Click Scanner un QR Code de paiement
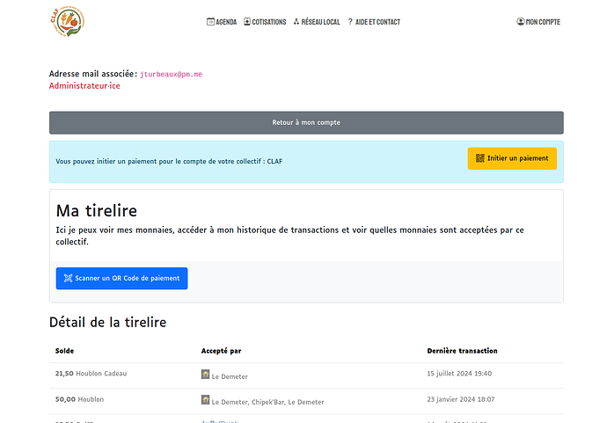The width and height of the screenshot is (607, 423). click(x=121, y=278)
